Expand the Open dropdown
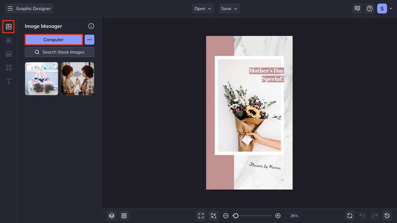Screen dimensions: 397x223 [x=203, y=8]
